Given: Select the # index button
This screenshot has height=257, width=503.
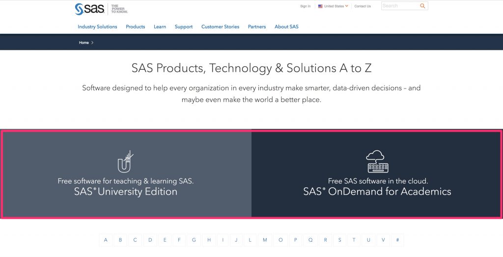Looking at the screenshot, I should pyautogui.click(x=397, y=240).
